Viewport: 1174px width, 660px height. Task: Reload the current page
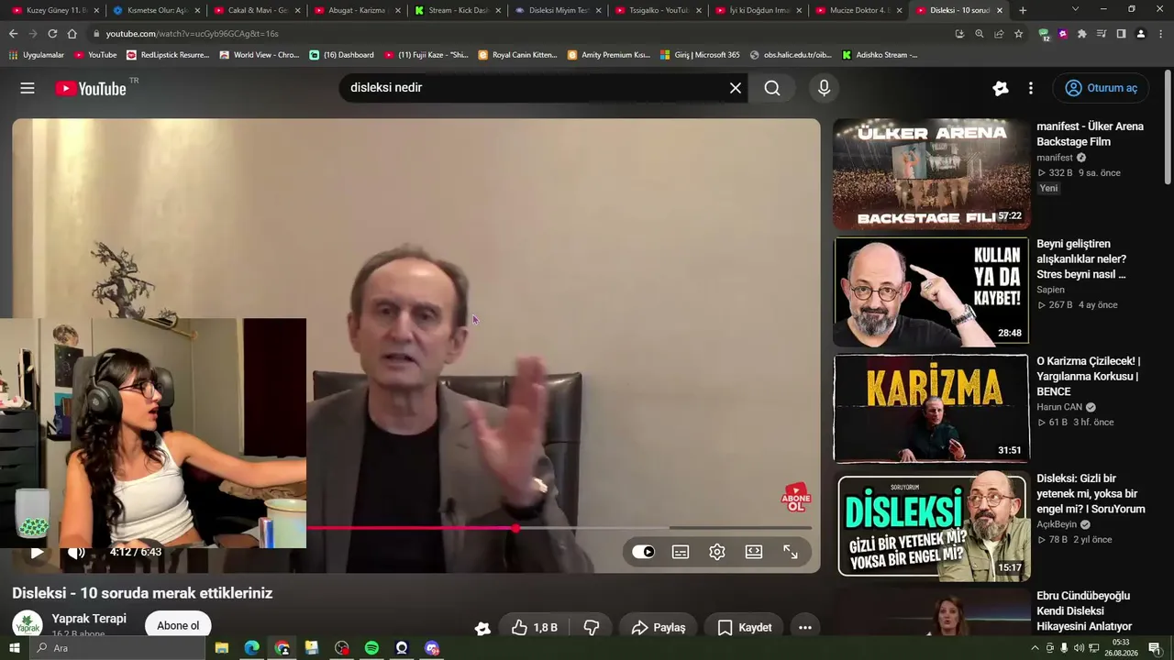click(x=52, y=34)
